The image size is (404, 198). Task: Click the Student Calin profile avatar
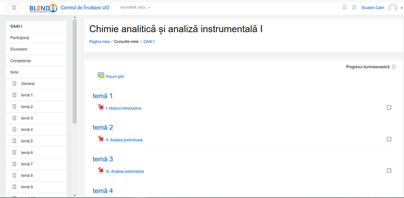click(393, 8)
